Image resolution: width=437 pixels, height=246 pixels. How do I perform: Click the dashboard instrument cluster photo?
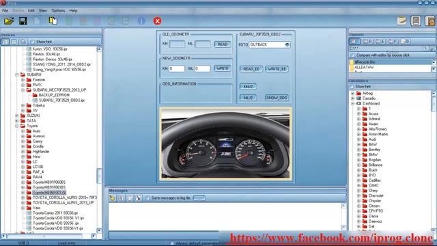pos(226,143)
